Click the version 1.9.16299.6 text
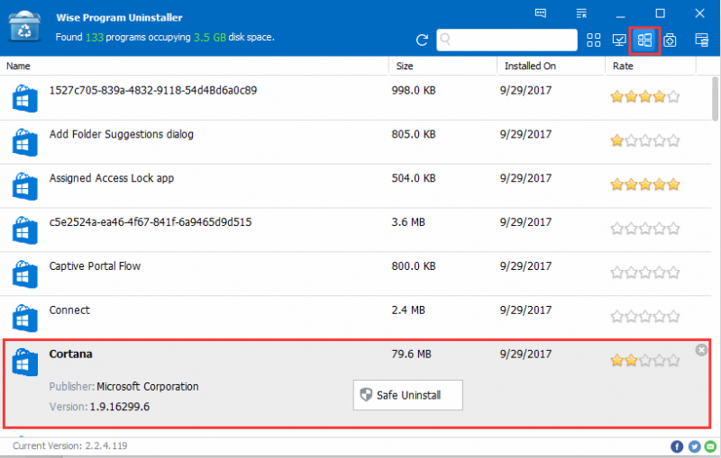This screenshot has height=458, width=721. click(x=120, y=407)
